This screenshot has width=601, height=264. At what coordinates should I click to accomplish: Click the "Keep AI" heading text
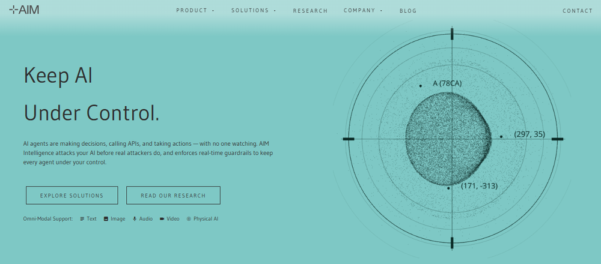(58, 76)
